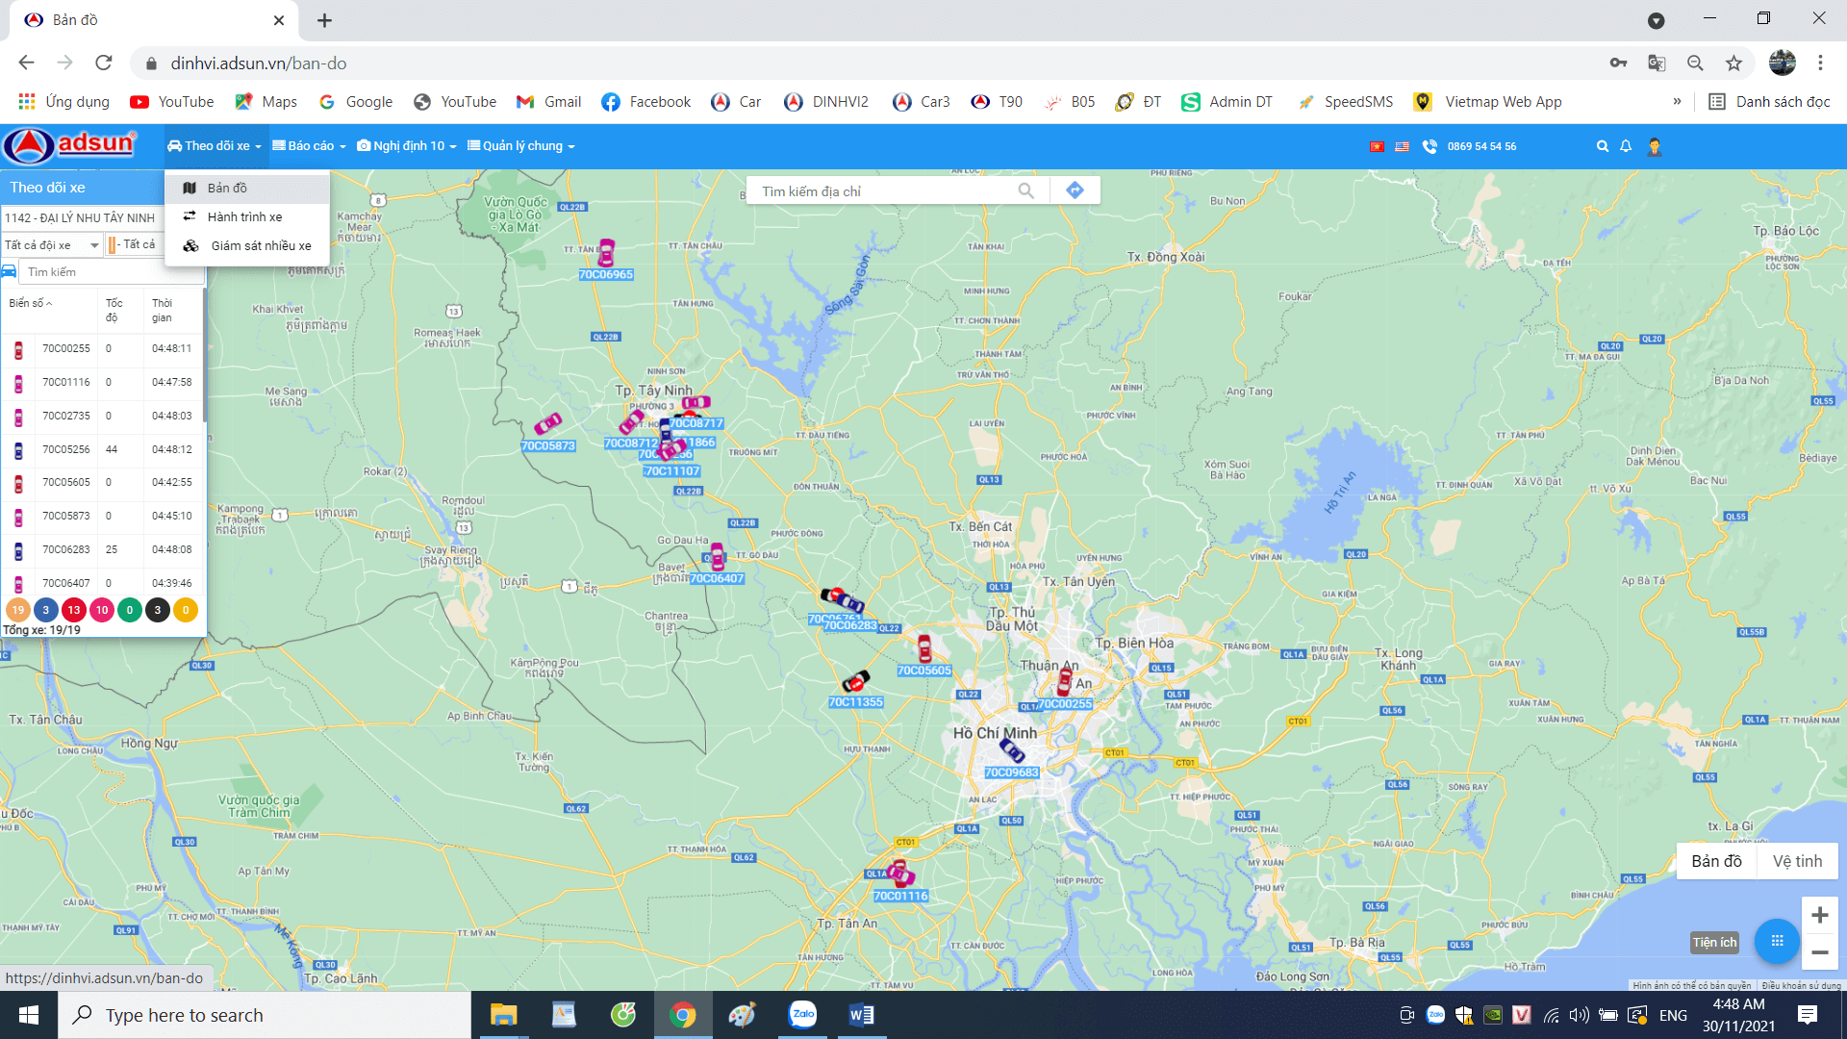
Task: Choose Giám sát nhiều xe menu entry
Action: coord(260,245)
